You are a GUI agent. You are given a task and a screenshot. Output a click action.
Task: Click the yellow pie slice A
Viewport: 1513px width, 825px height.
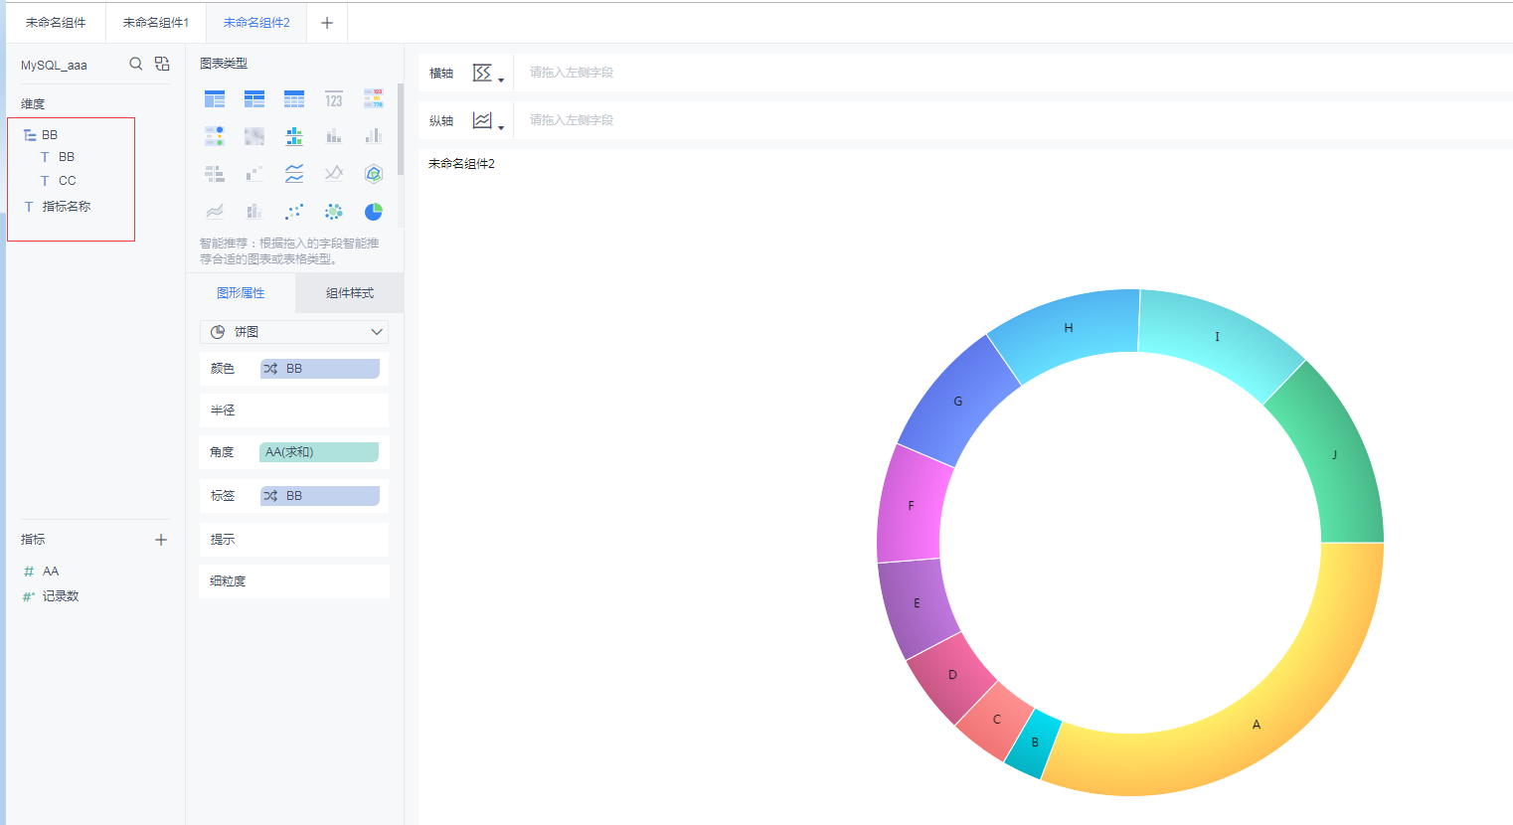tap(1257, 724)
